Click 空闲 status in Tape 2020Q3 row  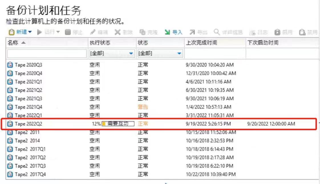(x=95, y=65)
